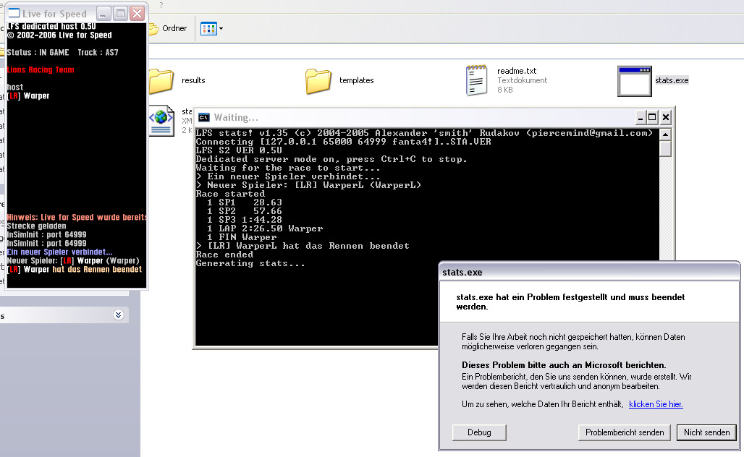This screenshot has height=457, width=744.
Task: Select the stats.exe application icon
Action: pyautogui.click(x=635, y=81)
